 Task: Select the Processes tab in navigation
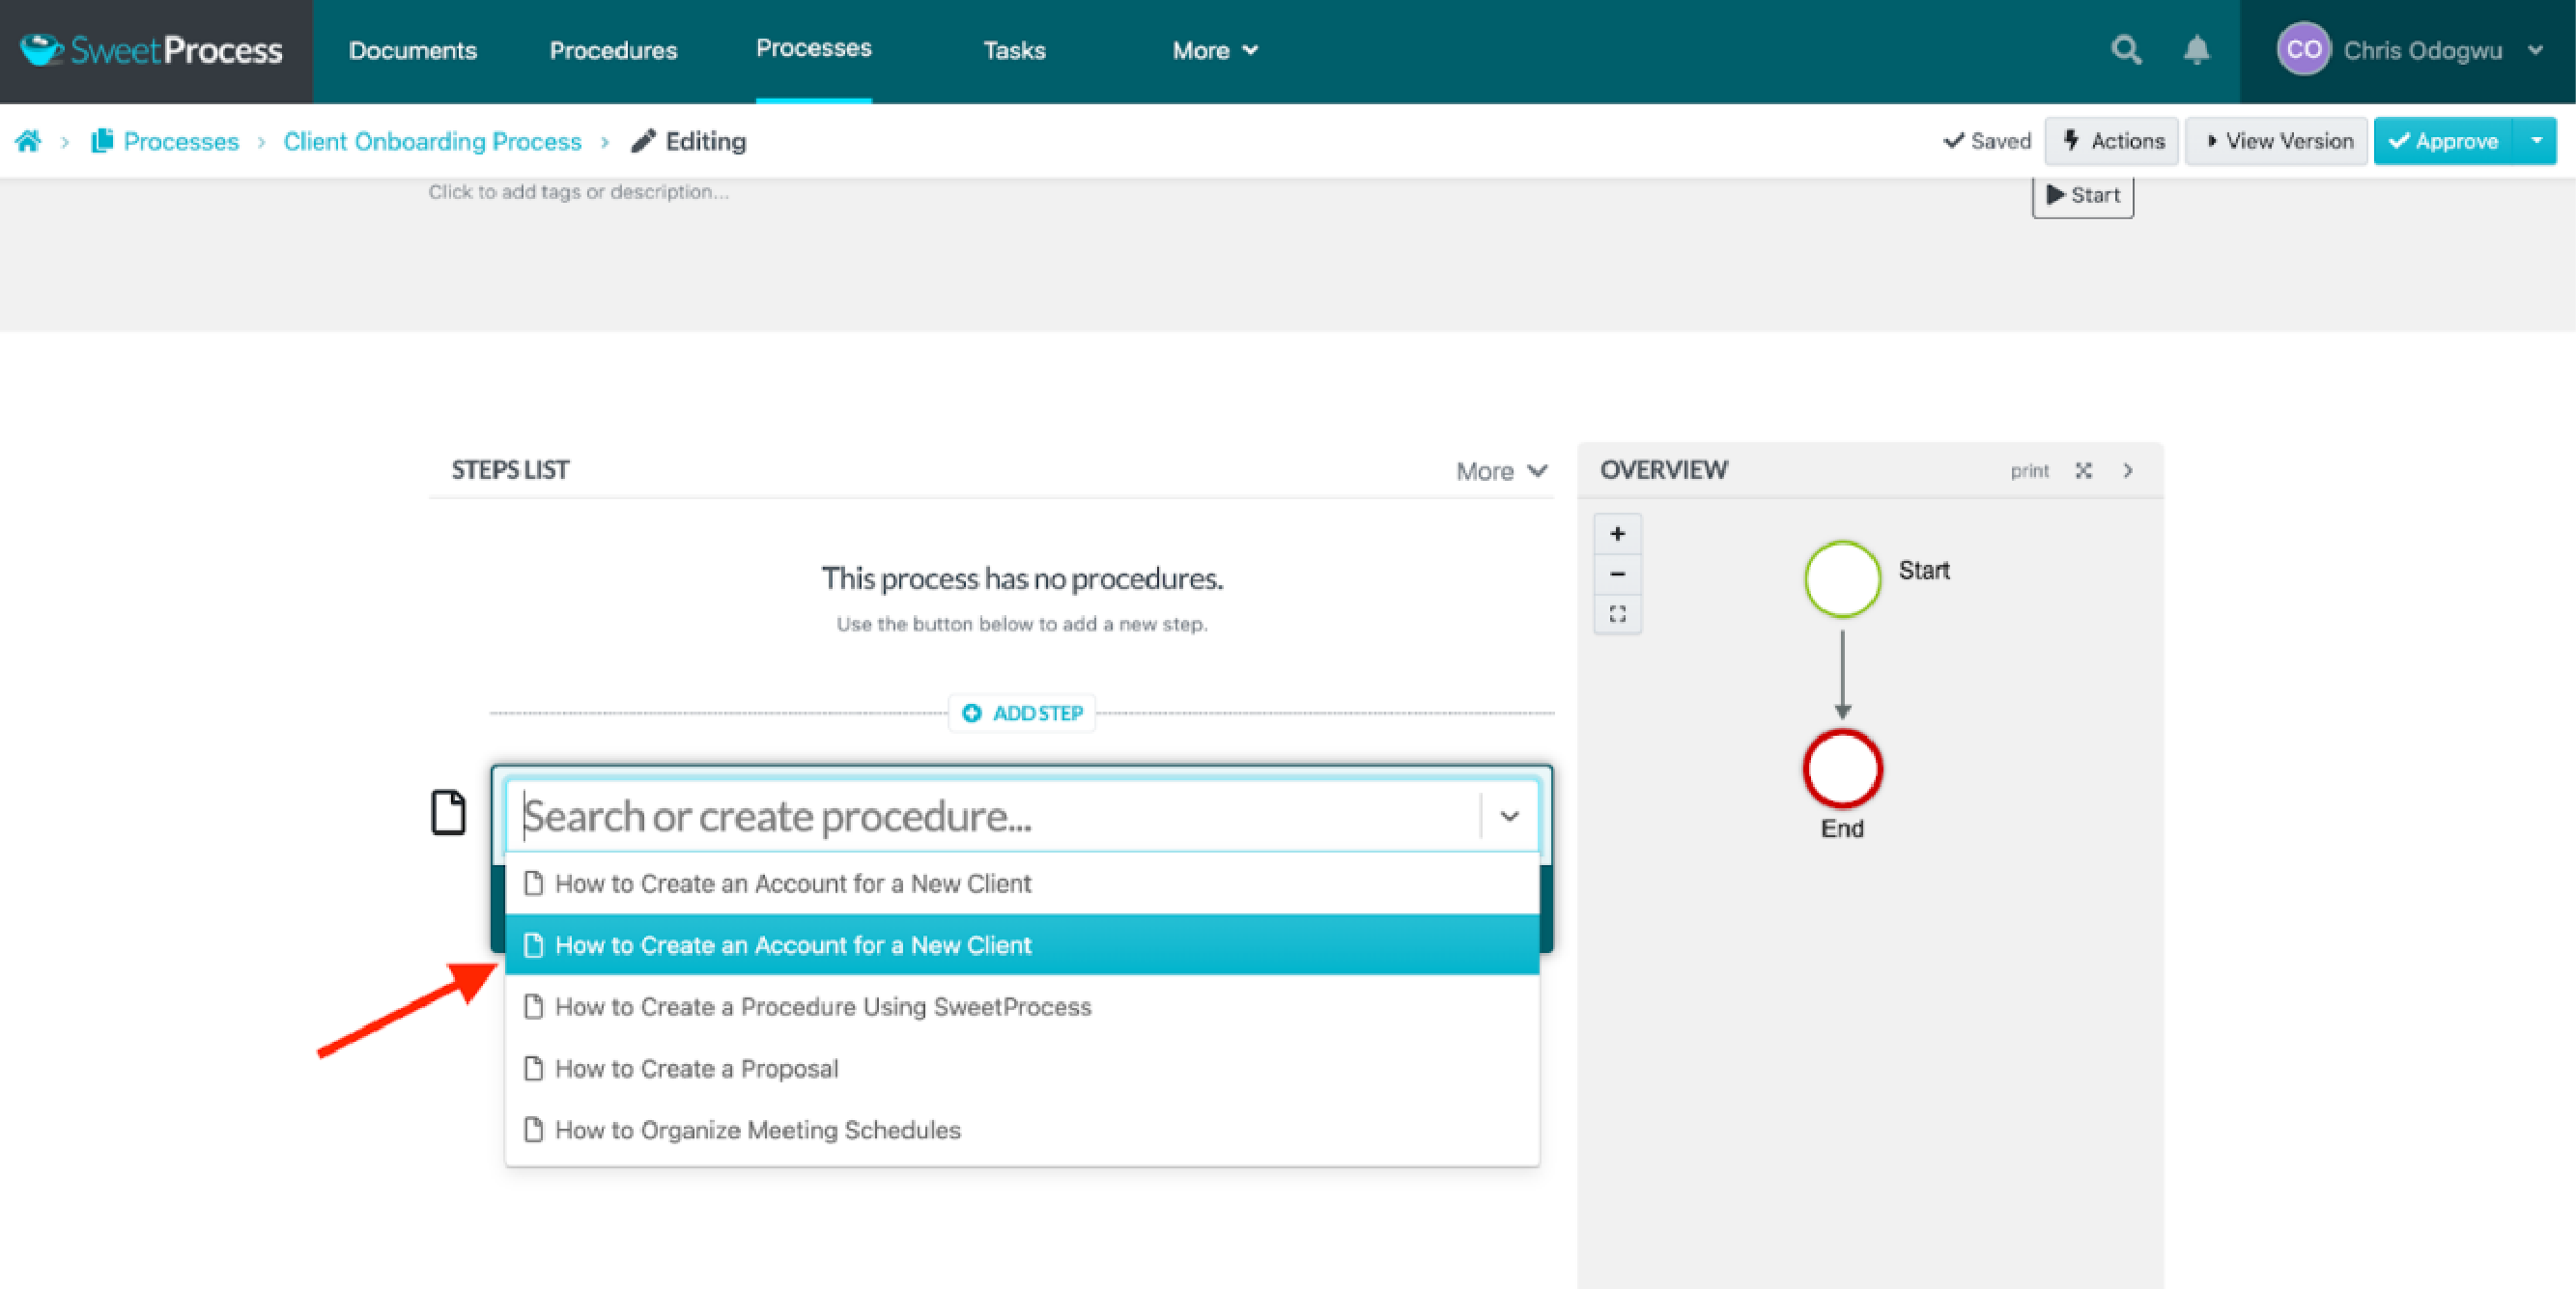pyautogui.click(x=811, y=47)
